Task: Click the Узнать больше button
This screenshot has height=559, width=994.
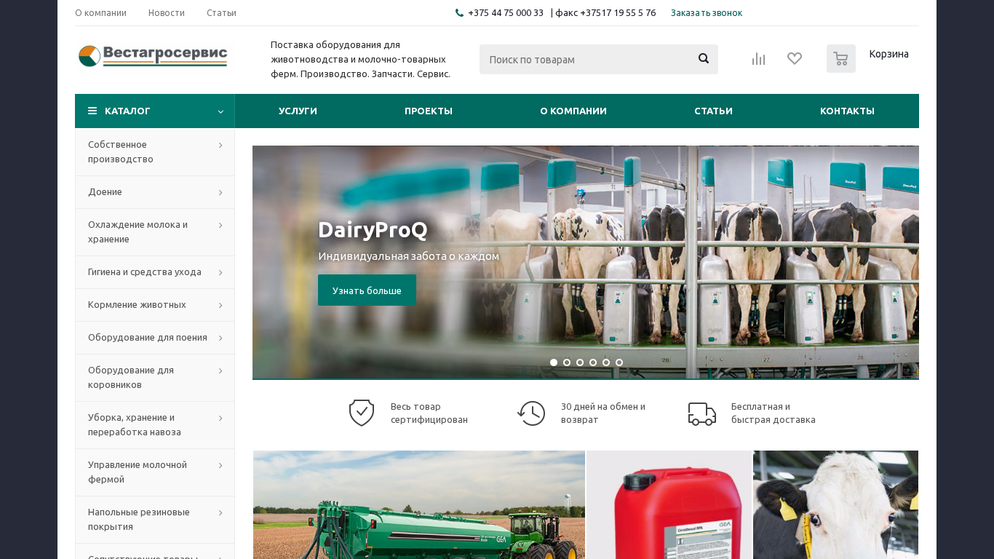Action: (x=367, y=290)
